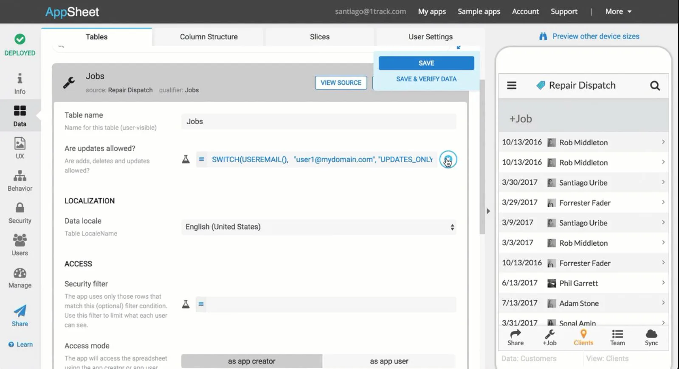Click the Table name input field
This screenshot has height=369, width=679.
(318, 122)
